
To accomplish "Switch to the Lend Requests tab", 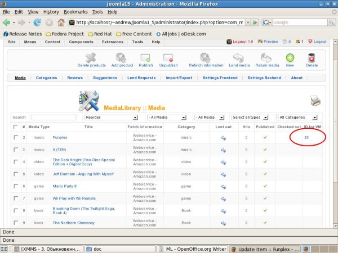I will [141, 78].
